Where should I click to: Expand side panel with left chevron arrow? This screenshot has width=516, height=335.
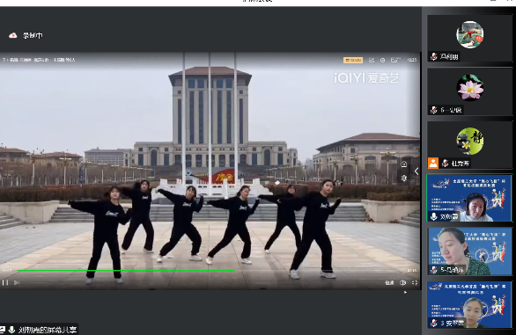pyautogui.click(x=416, y=171)
